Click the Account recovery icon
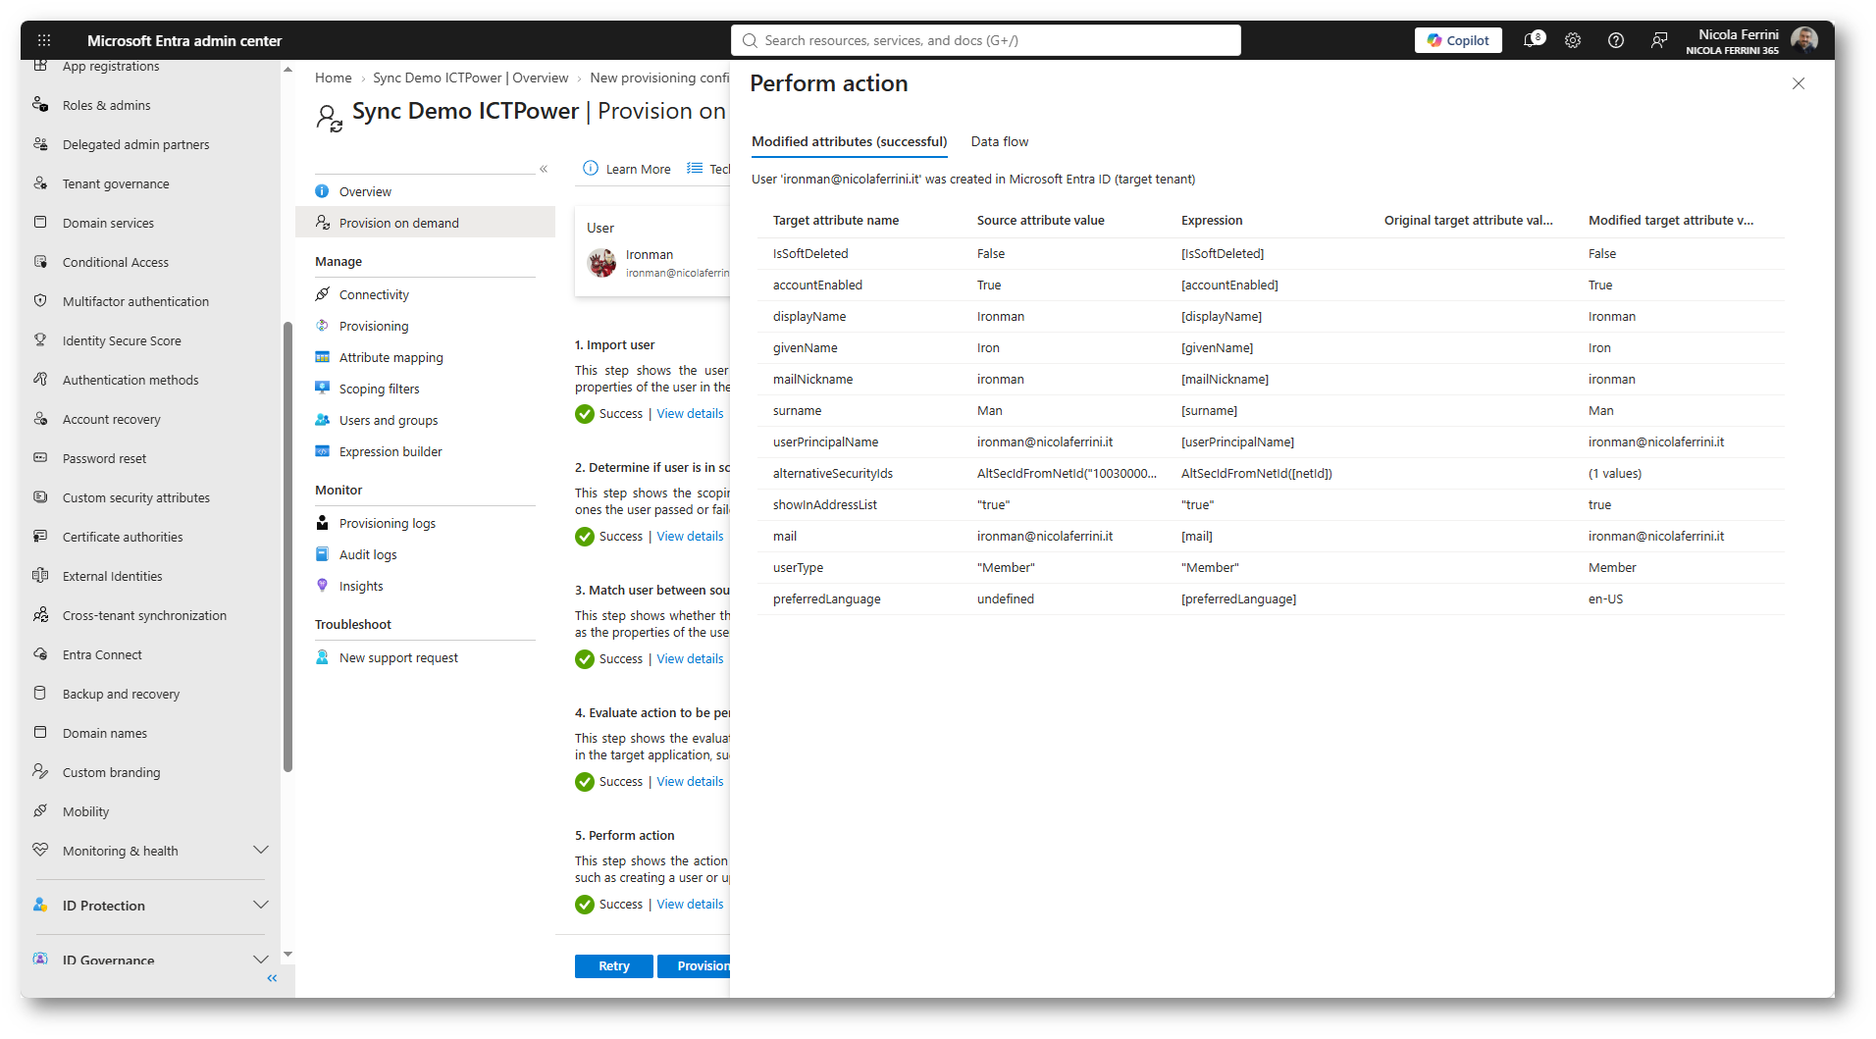The height and width of the screenshot is (1039, 1876). coord(40,419)
